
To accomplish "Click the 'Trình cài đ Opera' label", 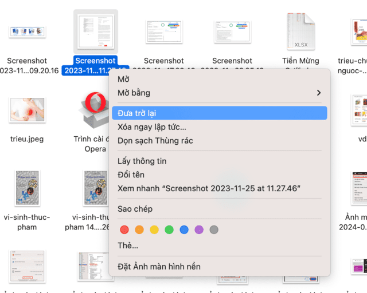I will click(92, 144).
